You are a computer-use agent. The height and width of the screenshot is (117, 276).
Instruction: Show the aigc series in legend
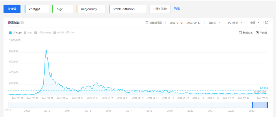point(28,32)
